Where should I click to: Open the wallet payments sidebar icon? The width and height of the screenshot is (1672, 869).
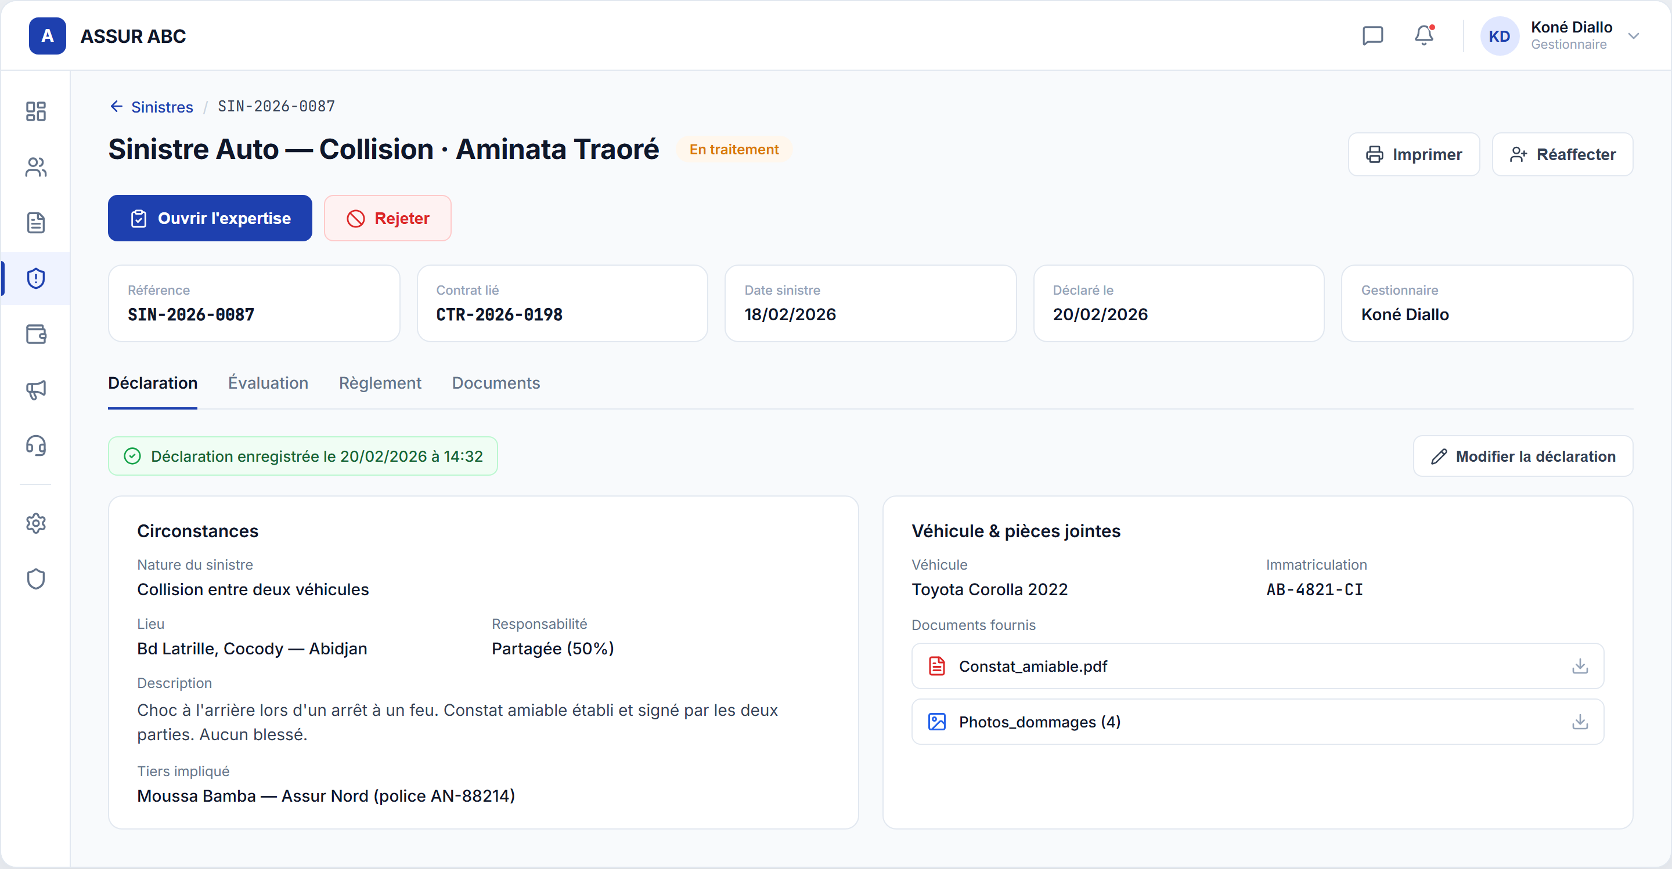pyautogui.click(x=35, y=334)
